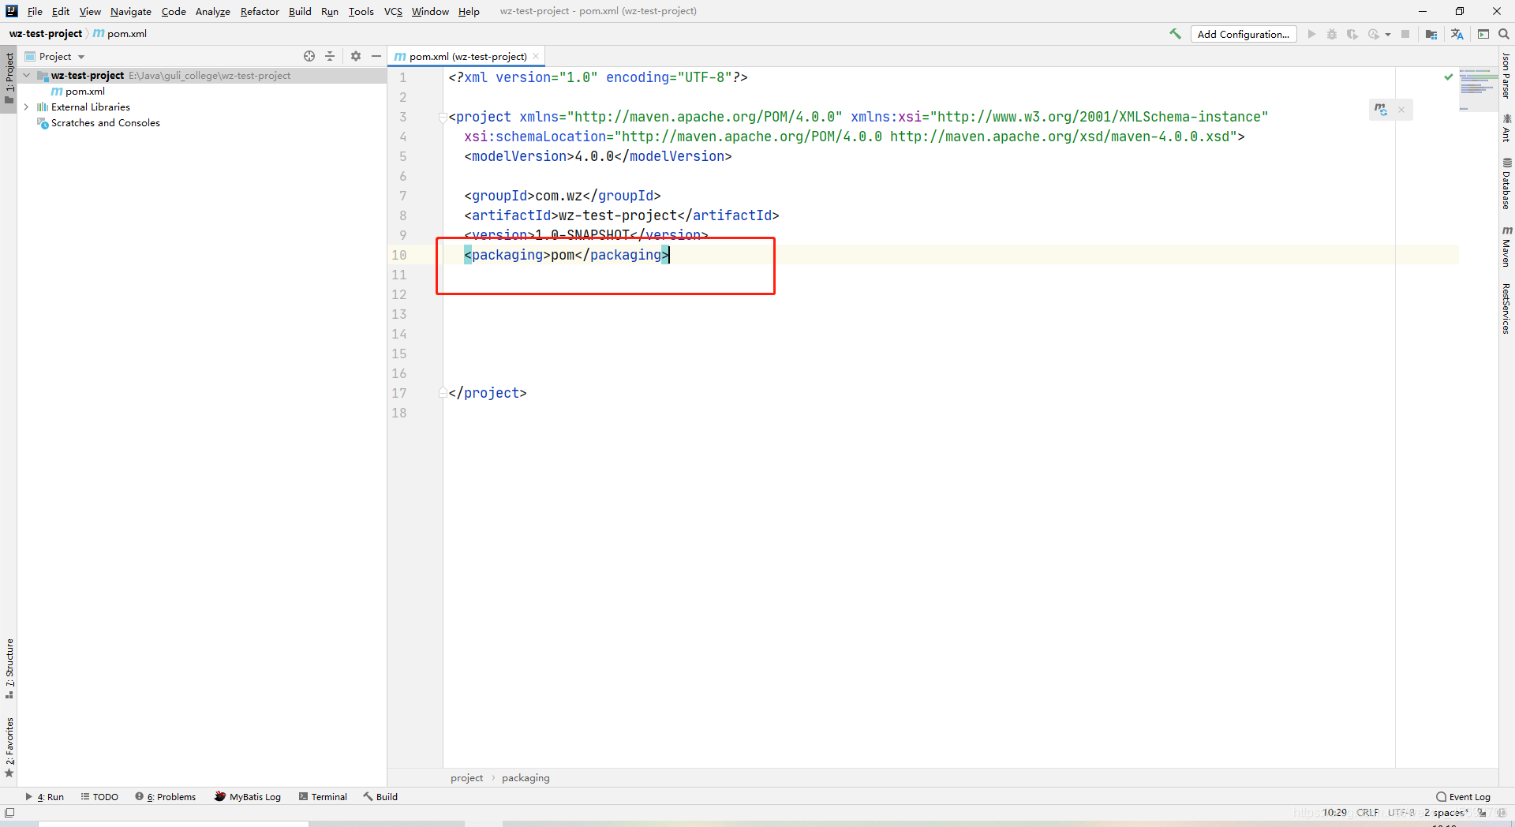The image size is (1515, 827).
Task: Open the VCS menu
Action: coord(393,11)
